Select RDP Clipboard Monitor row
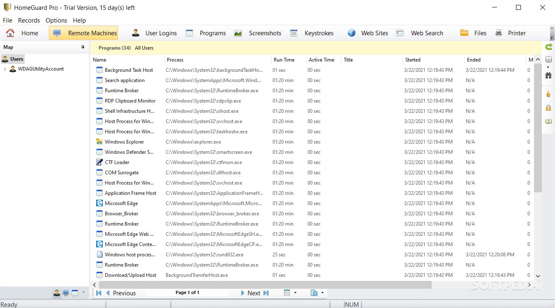This screenshot has height=308, width=555. [x=312, y=101]
